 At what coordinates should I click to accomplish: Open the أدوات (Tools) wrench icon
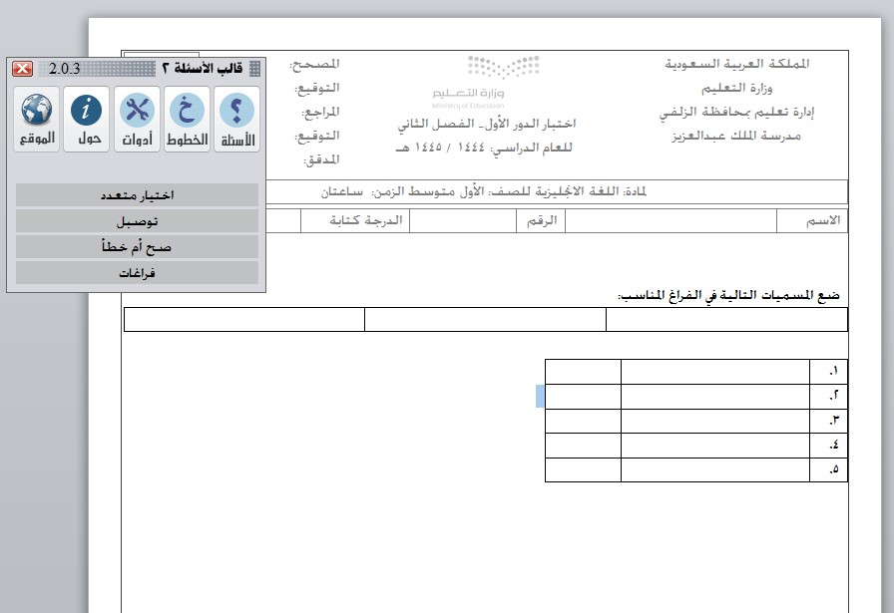coord(137,119)
